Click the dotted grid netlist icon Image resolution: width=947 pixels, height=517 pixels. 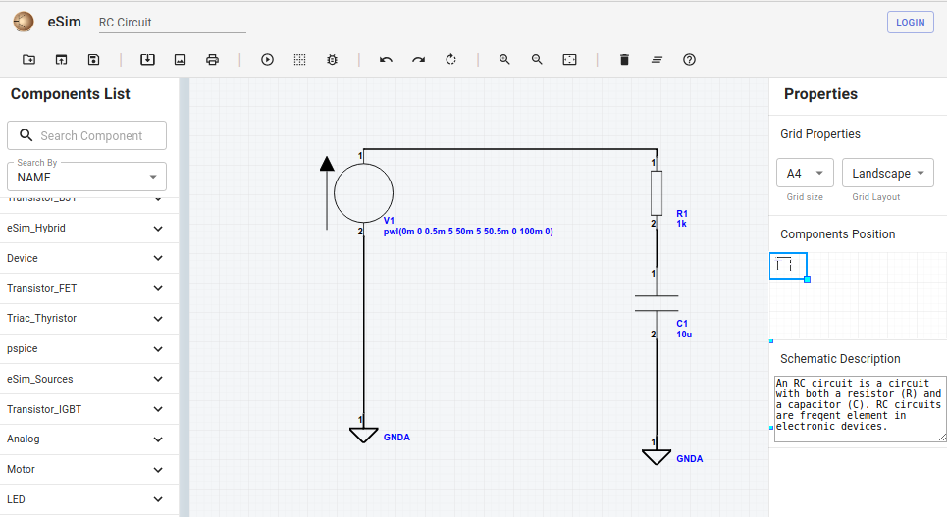coord(299,59)
